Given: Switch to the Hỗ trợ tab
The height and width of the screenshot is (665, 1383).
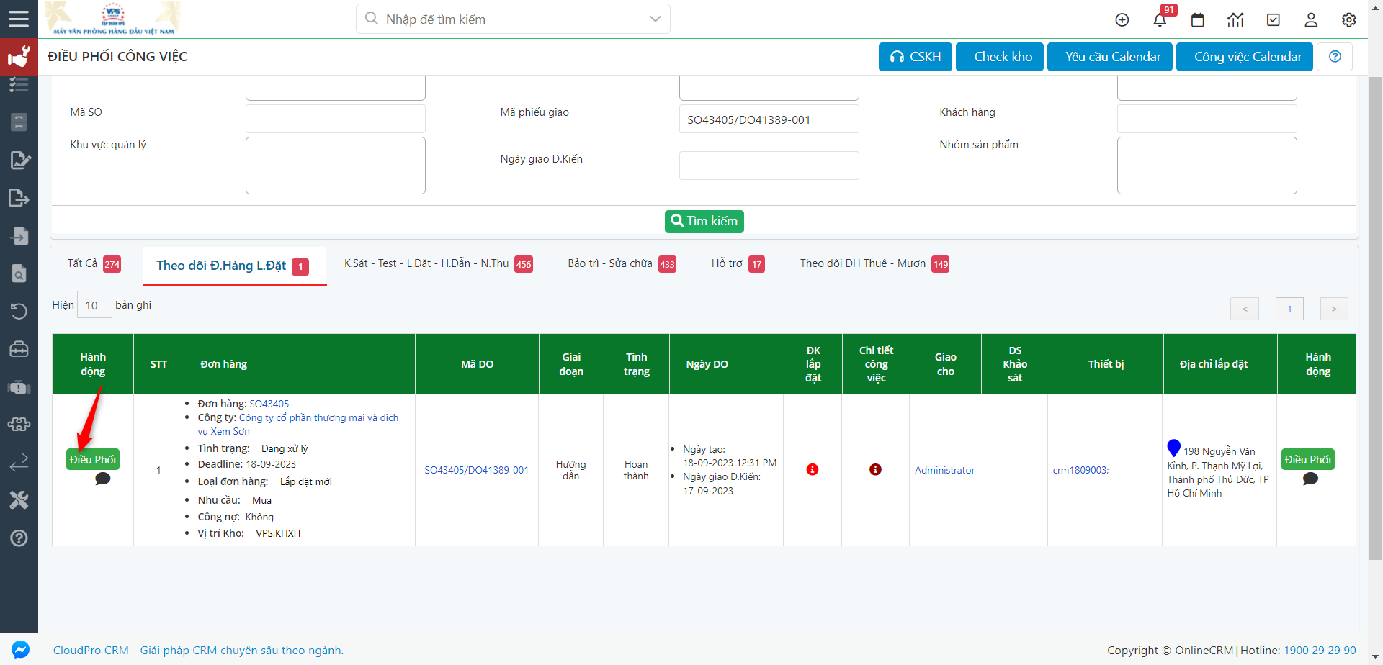Looking at the screenshot, I should 738,264.
